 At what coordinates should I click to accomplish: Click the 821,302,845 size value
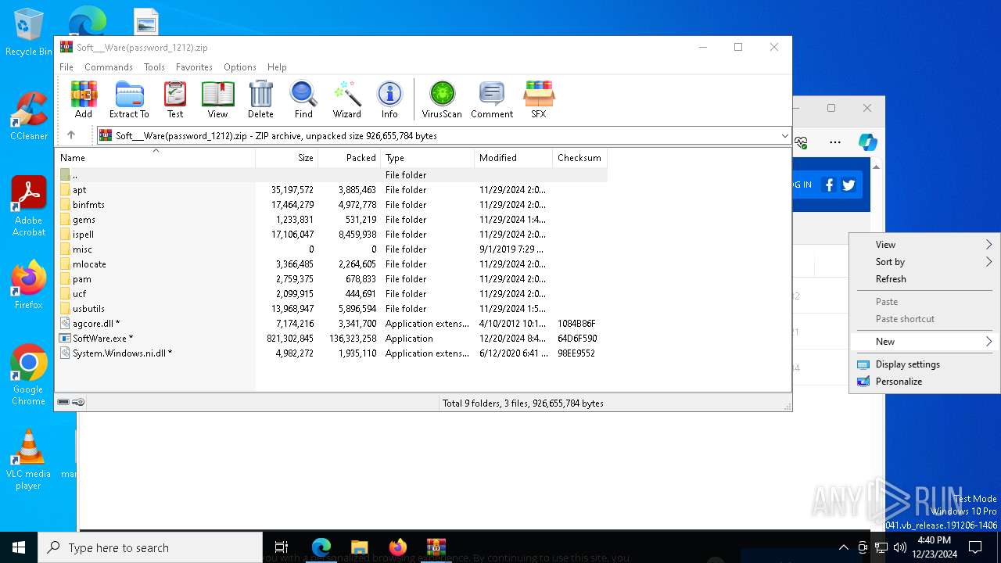290,339
